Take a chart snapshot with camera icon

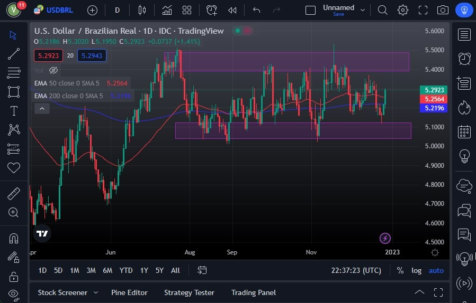443,10
